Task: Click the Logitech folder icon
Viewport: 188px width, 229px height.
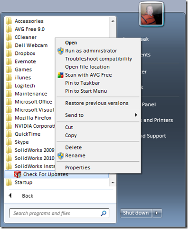Action: tap(9, 86)
